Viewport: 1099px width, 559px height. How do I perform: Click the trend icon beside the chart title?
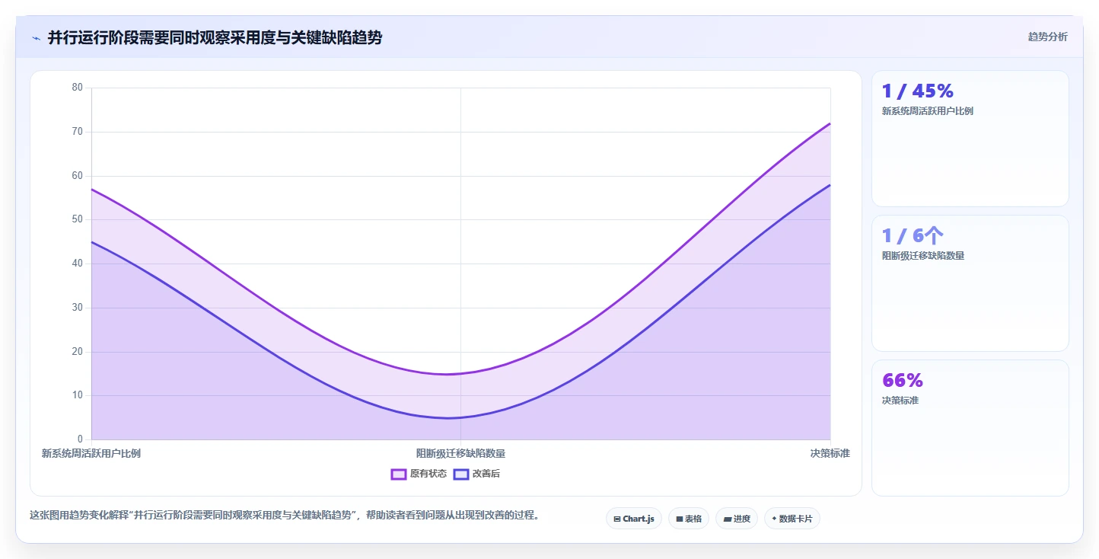click(x=36, y=37)
